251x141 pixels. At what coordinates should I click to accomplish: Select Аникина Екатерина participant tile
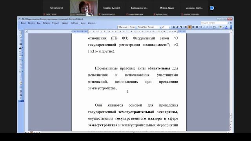coord(194,8)
